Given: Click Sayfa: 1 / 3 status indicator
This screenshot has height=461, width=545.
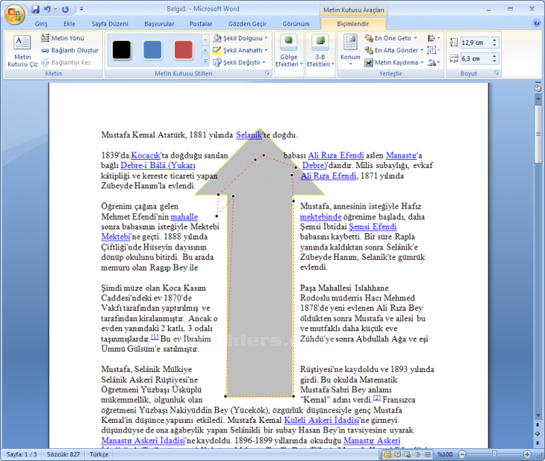Looking at the screenshot, I should click(22, 454).
